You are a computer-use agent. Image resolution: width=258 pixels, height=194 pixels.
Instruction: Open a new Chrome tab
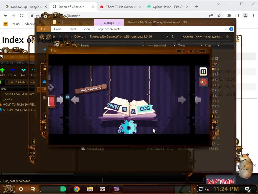pos(197,7)
